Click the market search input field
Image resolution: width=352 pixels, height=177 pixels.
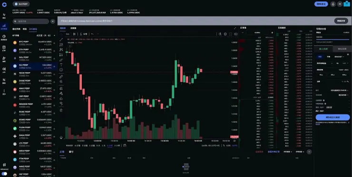coord(31,21)
